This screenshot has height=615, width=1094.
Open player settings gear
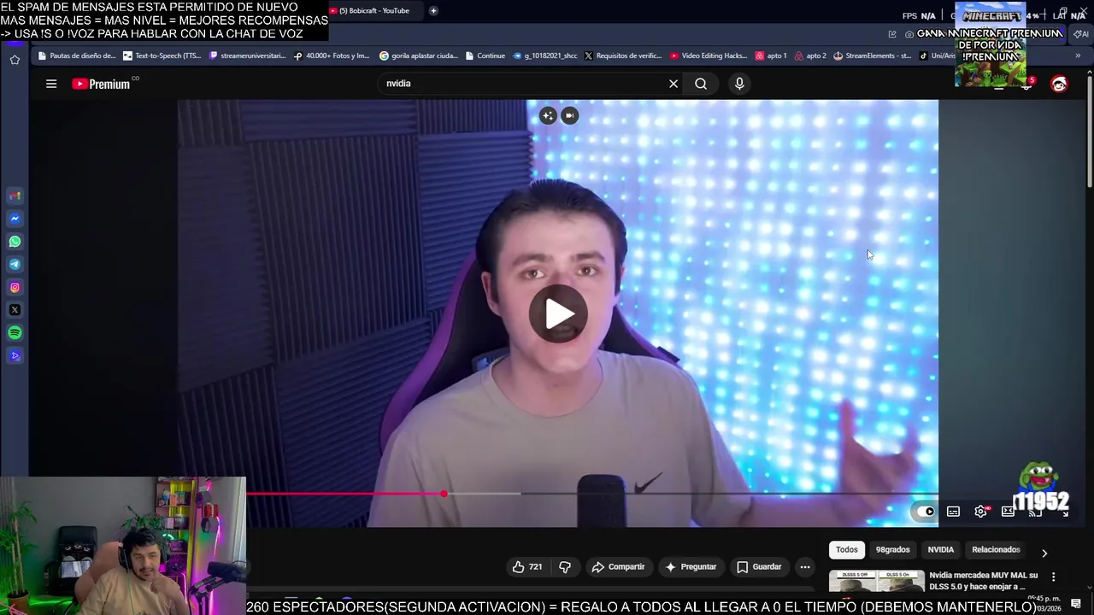[980, 512]
